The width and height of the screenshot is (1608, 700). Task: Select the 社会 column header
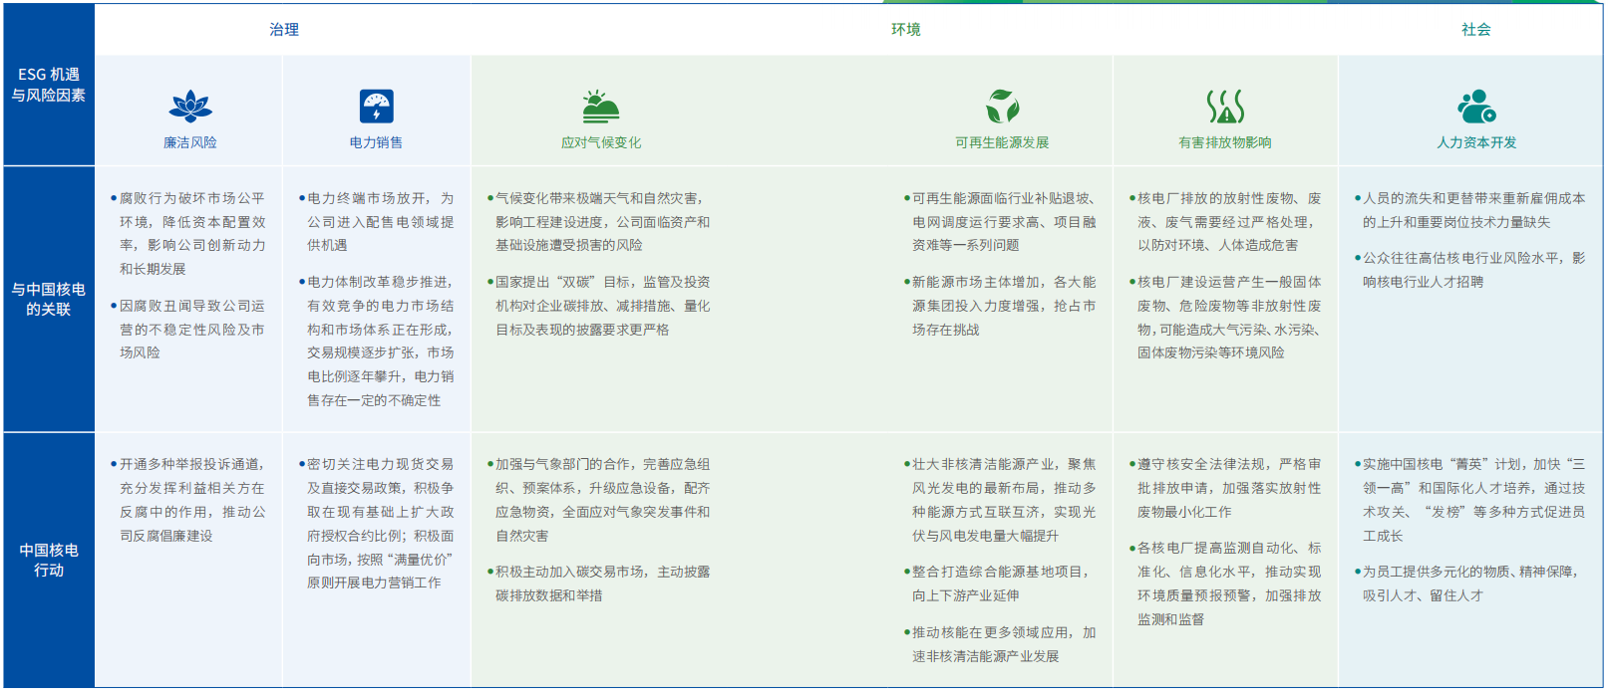[1476, 30]
